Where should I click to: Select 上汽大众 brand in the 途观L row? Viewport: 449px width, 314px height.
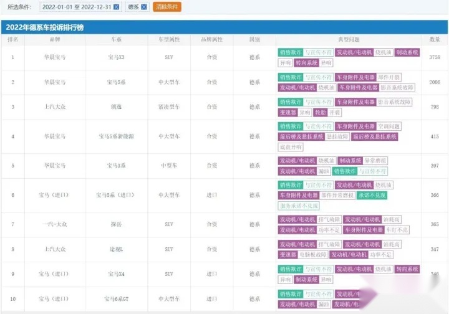click(x=55, y=249)
